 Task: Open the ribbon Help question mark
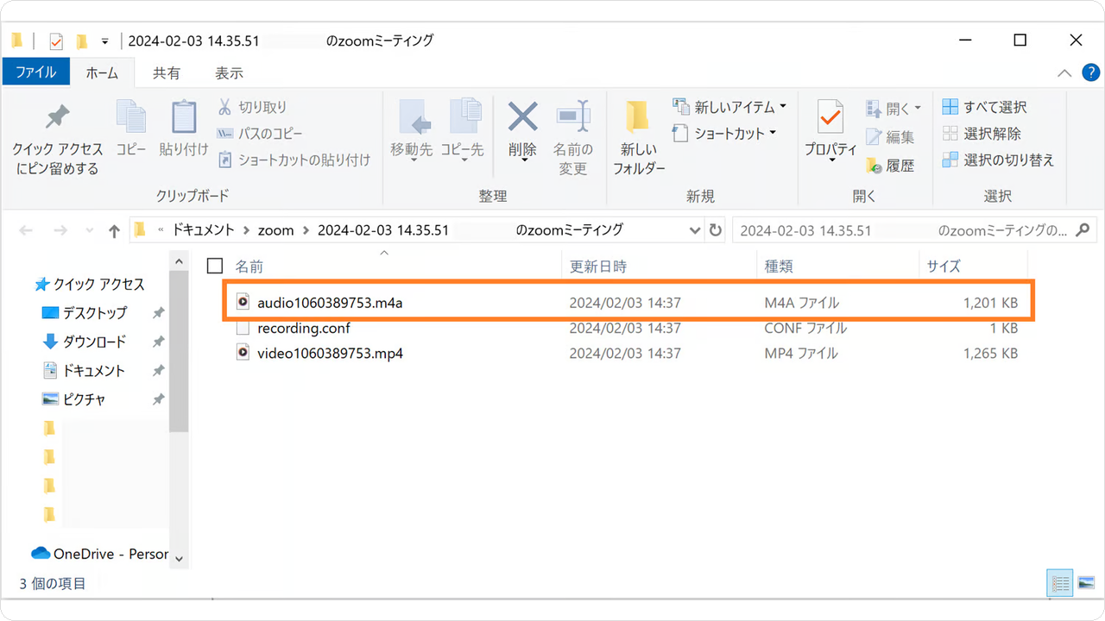(1089, 73)
